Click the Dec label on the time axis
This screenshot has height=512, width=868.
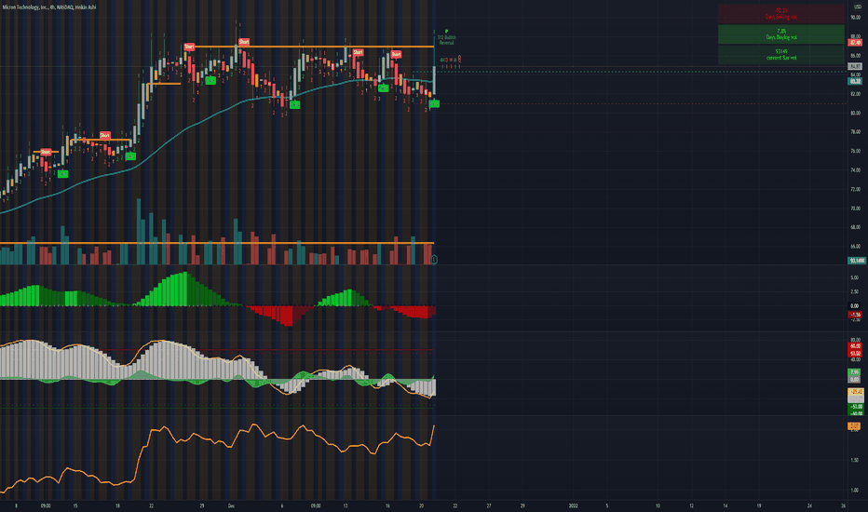[x=231, y=505]
